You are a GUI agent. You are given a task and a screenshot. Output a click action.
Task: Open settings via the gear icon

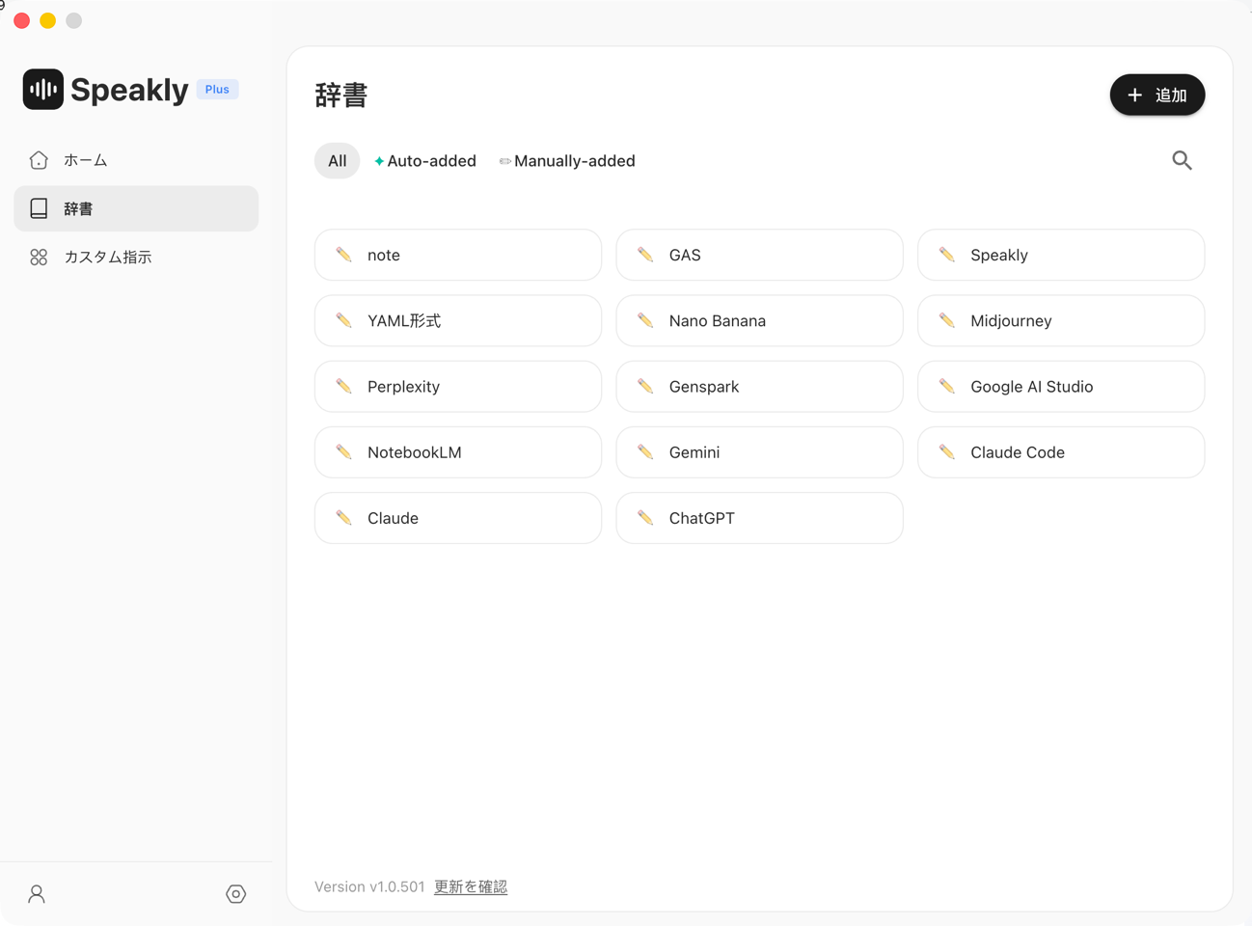click(235, 894)
